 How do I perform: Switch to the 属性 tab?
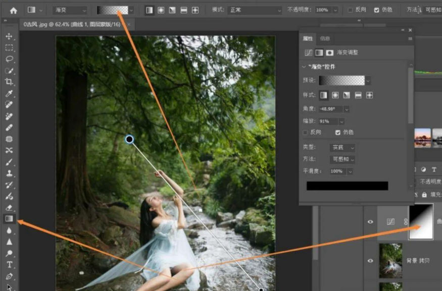click(308, 38)
